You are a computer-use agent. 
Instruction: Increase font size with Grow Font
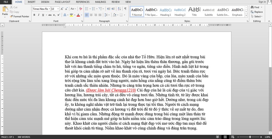(62, 9)
